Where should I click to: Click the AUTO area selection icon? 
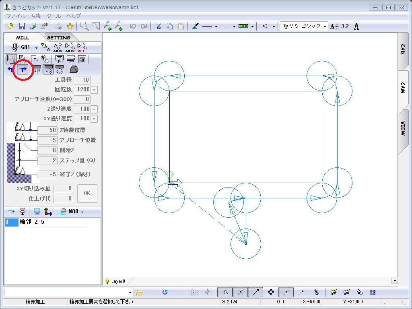tap(70, 47)
